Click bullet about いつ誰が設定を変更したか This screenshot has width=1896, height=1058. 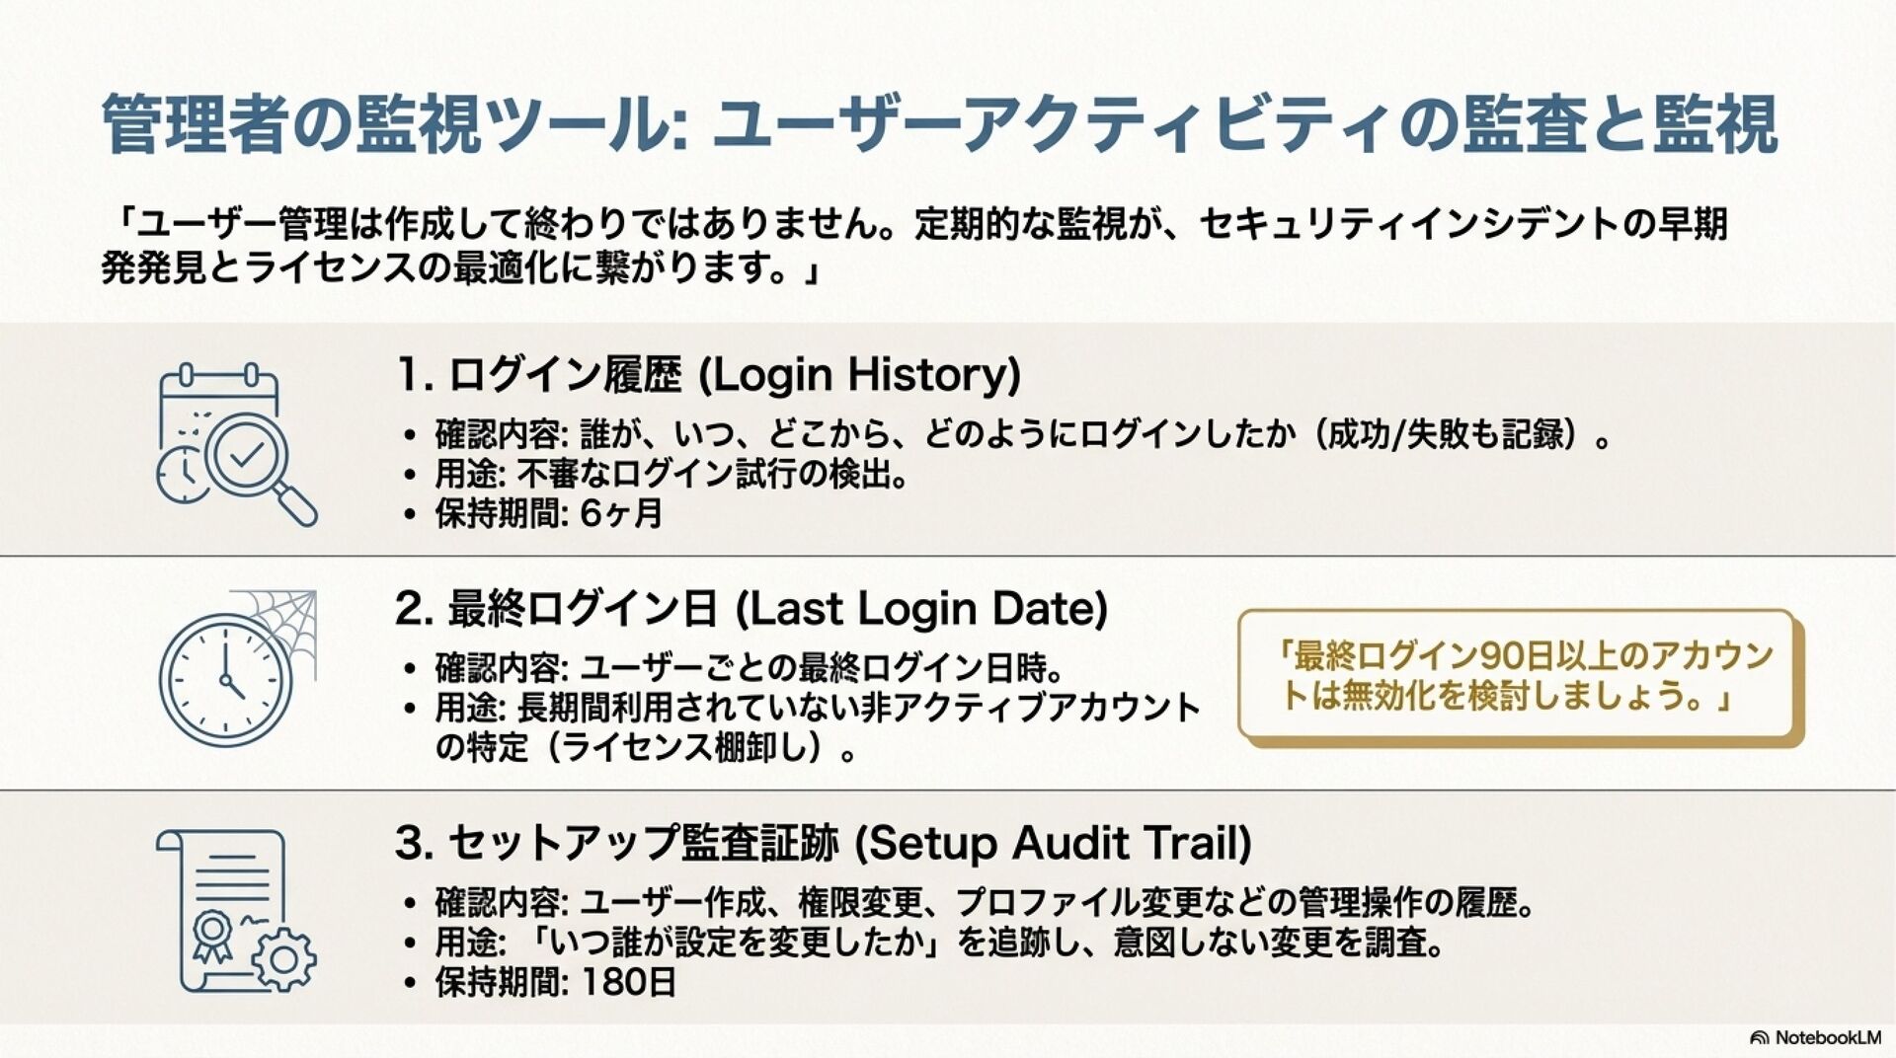(x=938, y=944)
